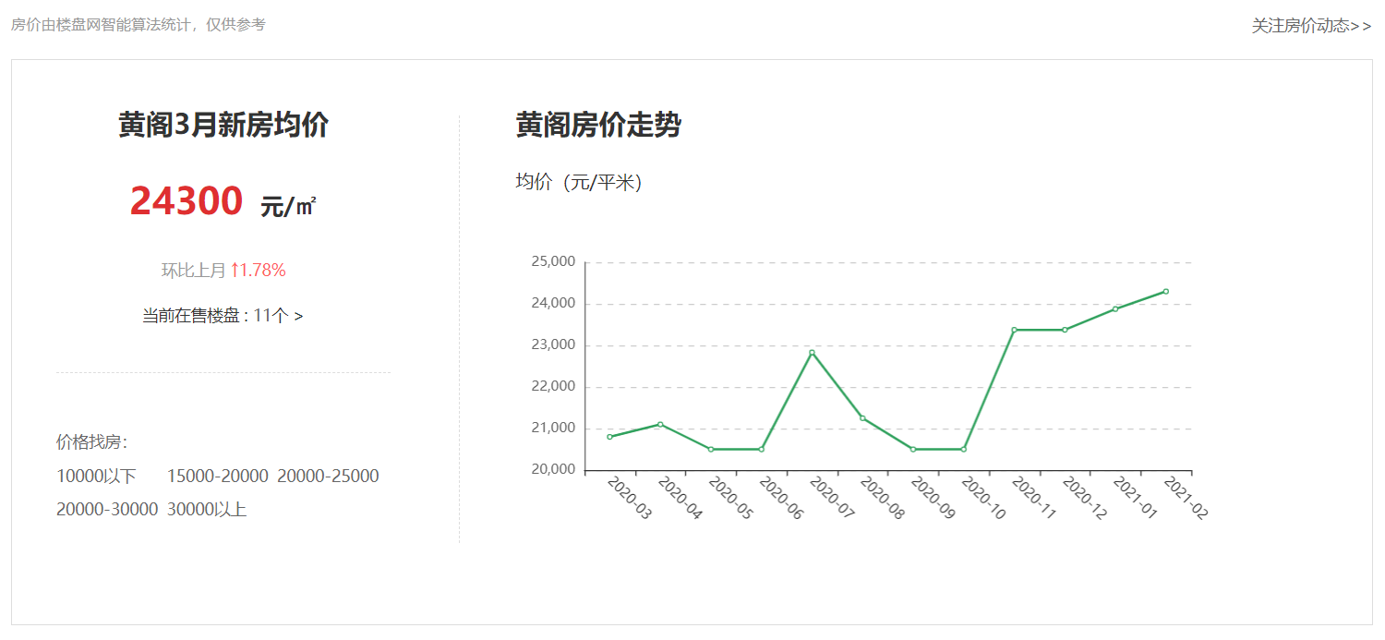The width and height of the screenshot is (1385, 640).
Task: Click the 黄阁房价走势 chart heading
Action: point(598,125)
